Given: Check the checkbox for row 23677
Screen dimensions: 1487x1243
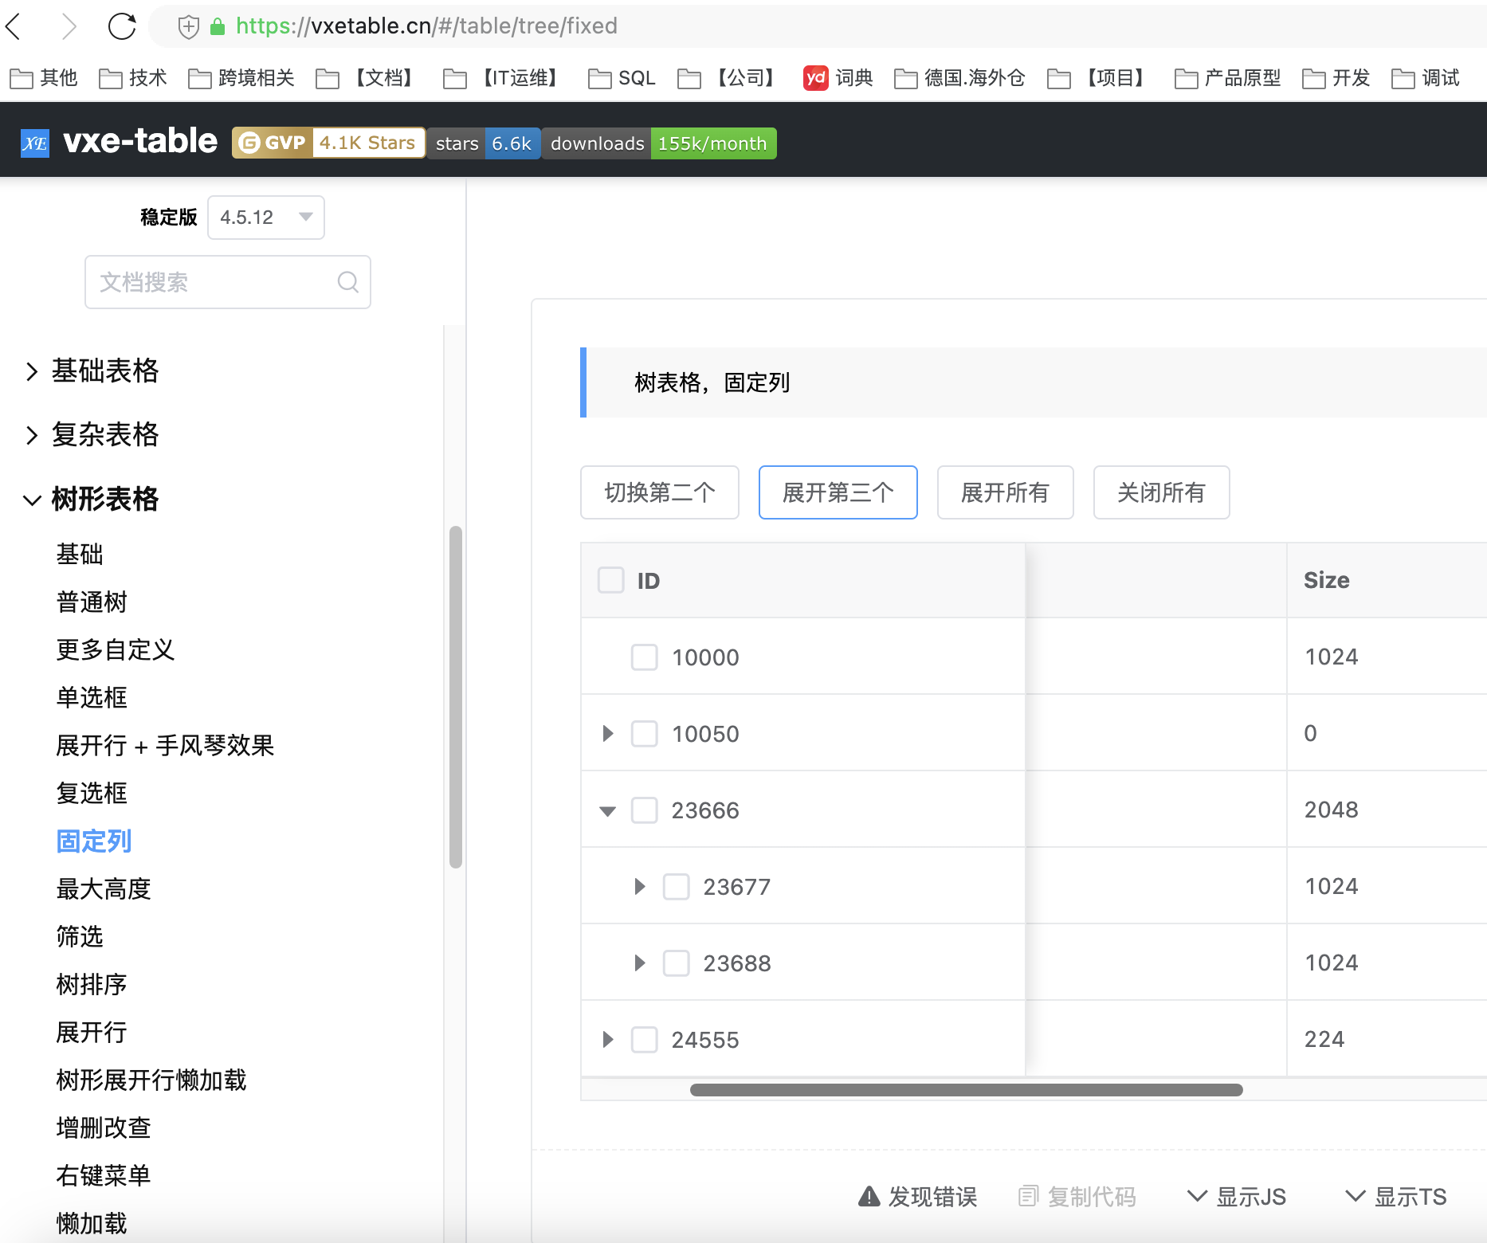Looking at the screenshot, I should (677, 887).
